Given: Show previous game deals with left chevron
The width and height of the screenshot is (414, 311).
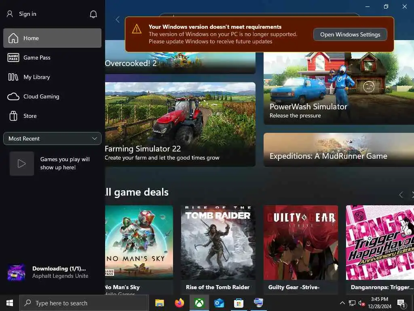Looking at the screenshot, I should pos(401,195).
